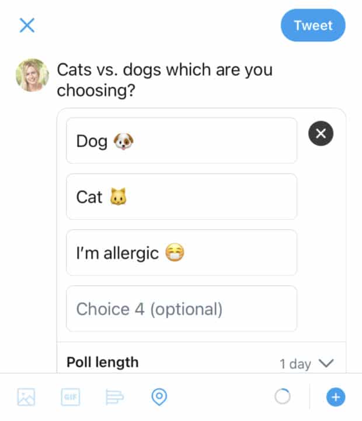The width and height of the screenshot is (362, 421).
Task: Expand the chevron beside 1 day
Action: (326, 363)
